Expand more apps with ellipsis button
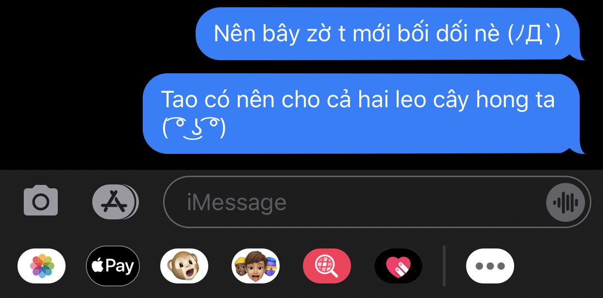This screenshot has height=298, width=603. point(490,266)
